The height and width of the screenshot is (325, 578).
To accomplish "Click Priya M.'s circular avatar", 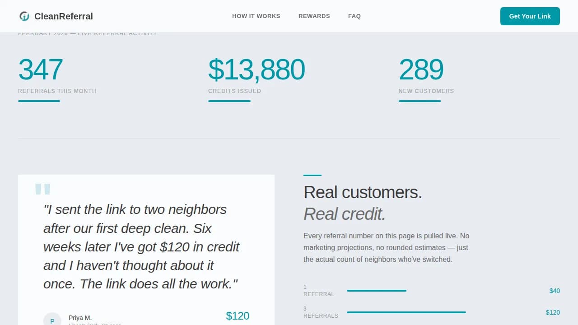I will [52, 319].
